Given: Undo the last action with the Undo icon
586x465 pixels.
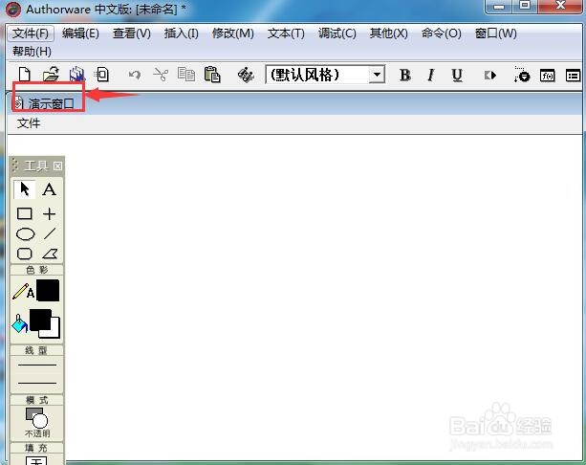Looking at the screenshot, I should pos(134,76).
